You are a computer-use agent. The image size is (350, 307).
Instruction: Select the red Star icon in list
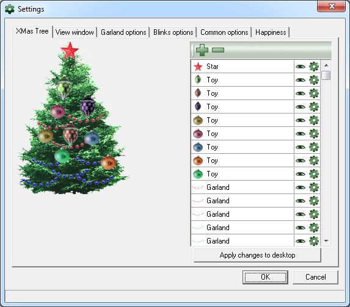[x=198, y=67]
